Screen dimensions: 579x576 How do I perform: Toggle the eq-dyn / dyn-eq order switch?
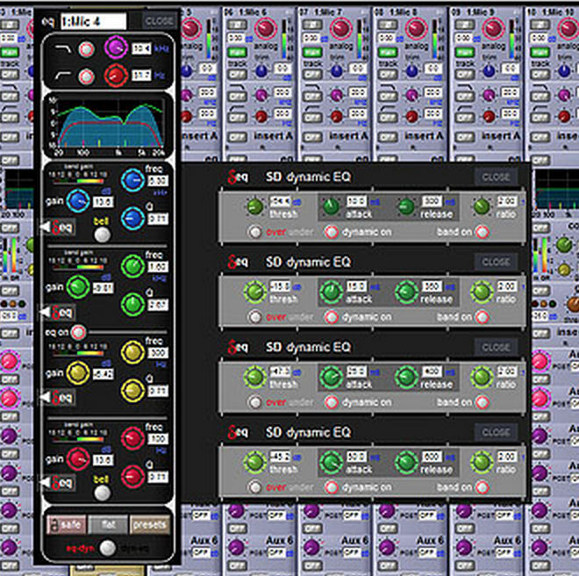tap(107, 548)
